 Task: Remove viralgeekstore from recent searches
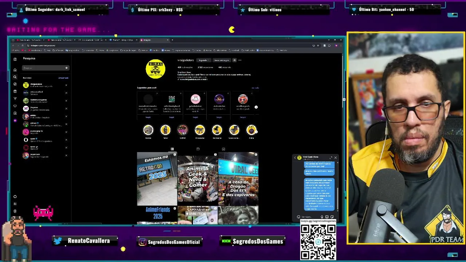pyautogui.click(x=66, y=85)
